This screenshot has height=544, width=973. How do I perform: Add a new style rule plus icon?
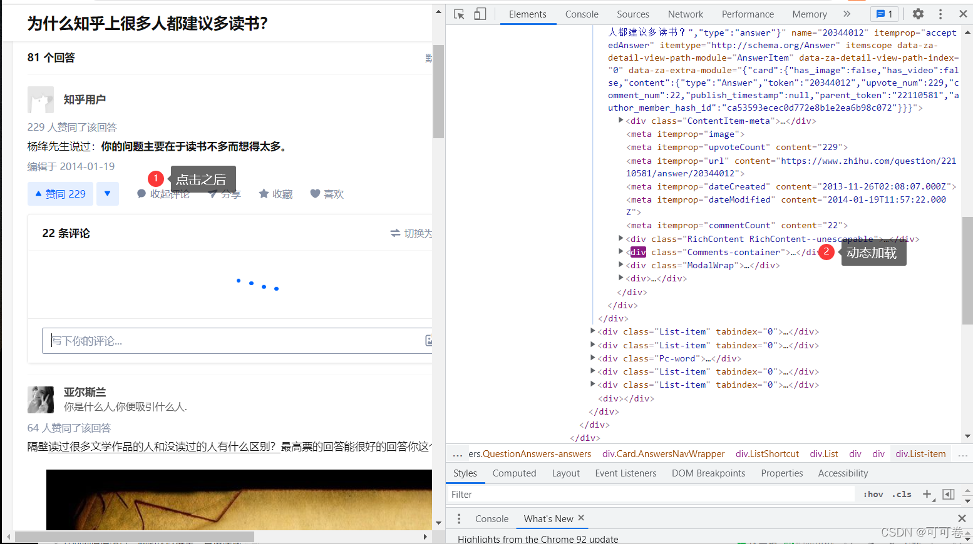pyautogui.click(x=927, y=495)
